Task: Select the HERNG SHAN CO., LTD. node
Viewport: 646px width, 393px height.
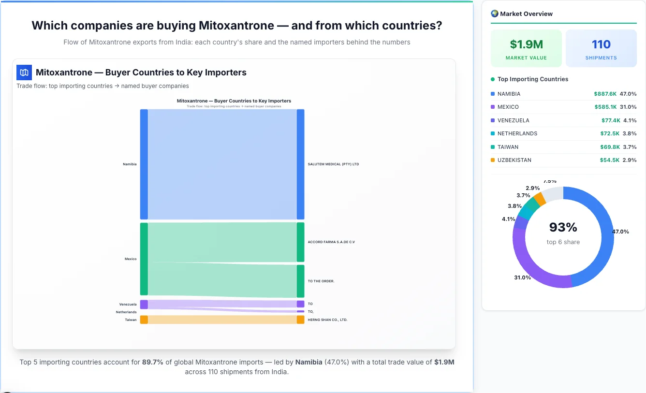Action: (300, 320)
